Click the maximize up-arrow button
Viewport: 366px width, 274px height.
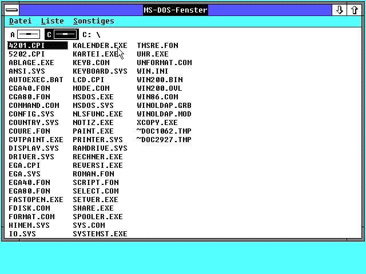[x=355, y=10]
